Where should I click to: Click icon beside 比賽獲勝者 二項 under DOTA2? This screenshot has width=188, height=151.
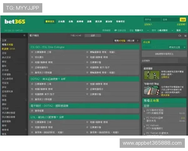(32, 84)
